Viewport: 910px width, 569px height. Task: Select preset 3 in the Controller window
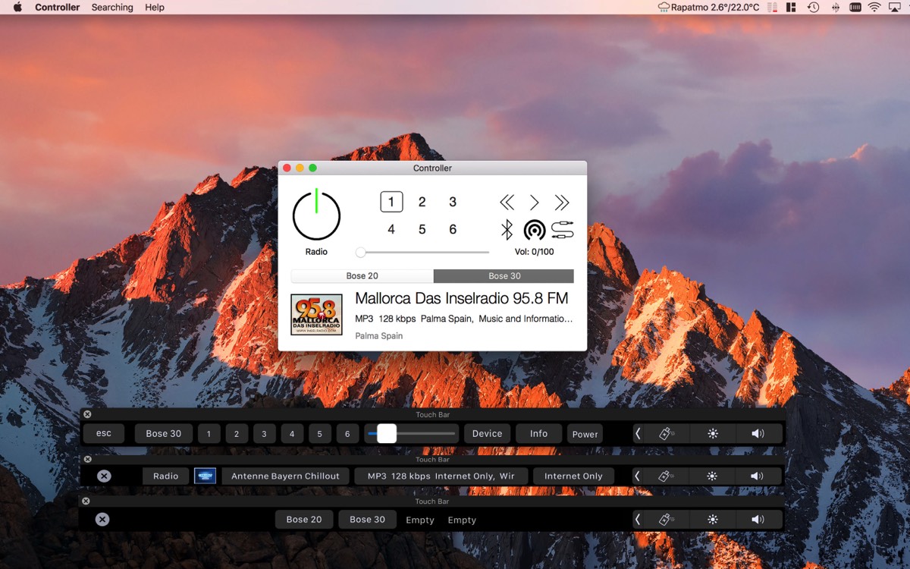point(453,202)
